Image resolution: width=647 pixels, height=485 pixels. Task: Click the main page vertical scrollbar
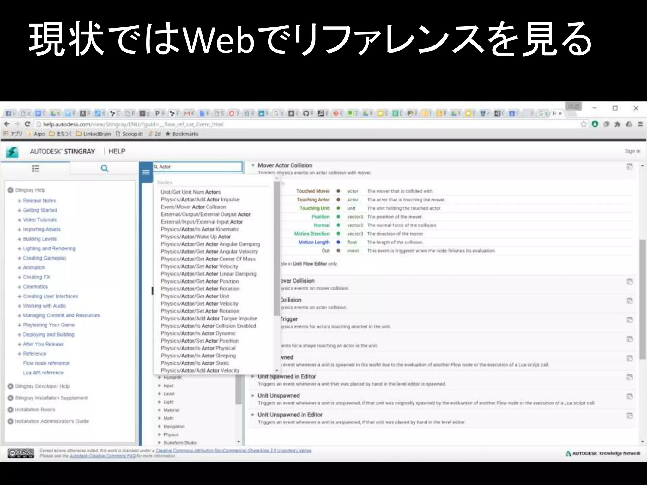pyautogui.click(x=642, y=299)
